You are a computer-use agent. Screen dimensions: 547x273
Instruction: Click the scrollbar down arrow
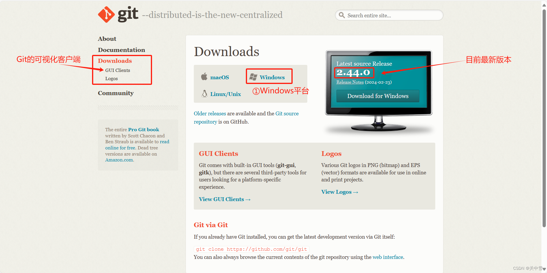(x=544, y=269)
